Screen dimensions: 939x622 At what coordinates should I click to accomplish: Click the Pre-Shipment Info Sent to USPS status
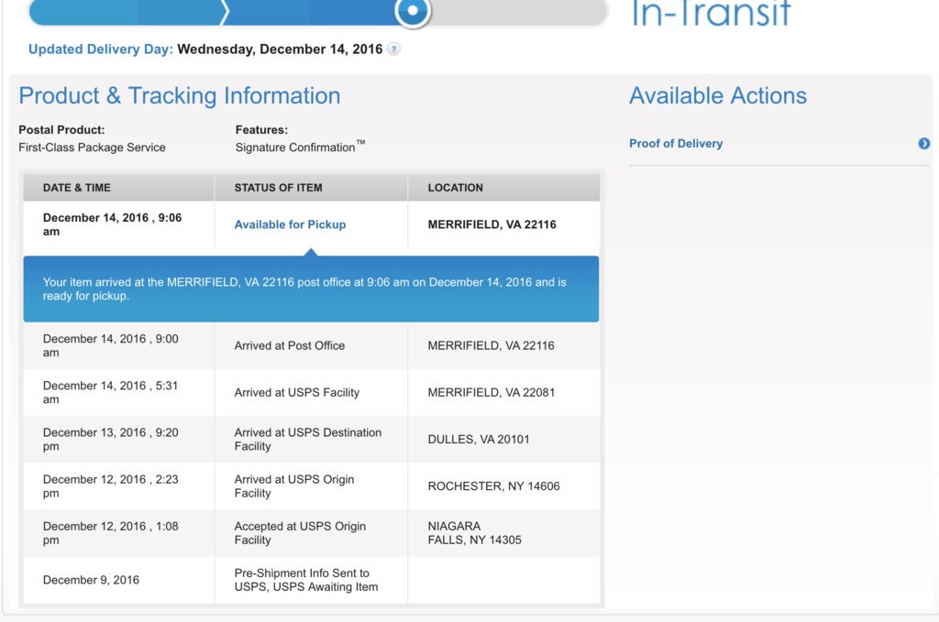pyautogui.click(x=305, y=580)
